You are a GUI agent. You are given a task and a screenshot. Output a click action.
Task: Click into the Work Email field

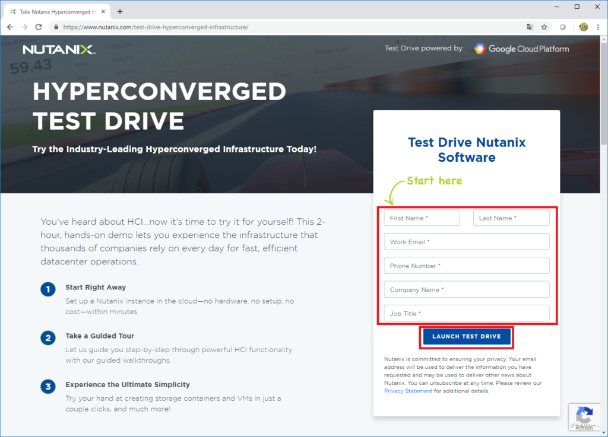pyautogui.click(x=467, y=241)
